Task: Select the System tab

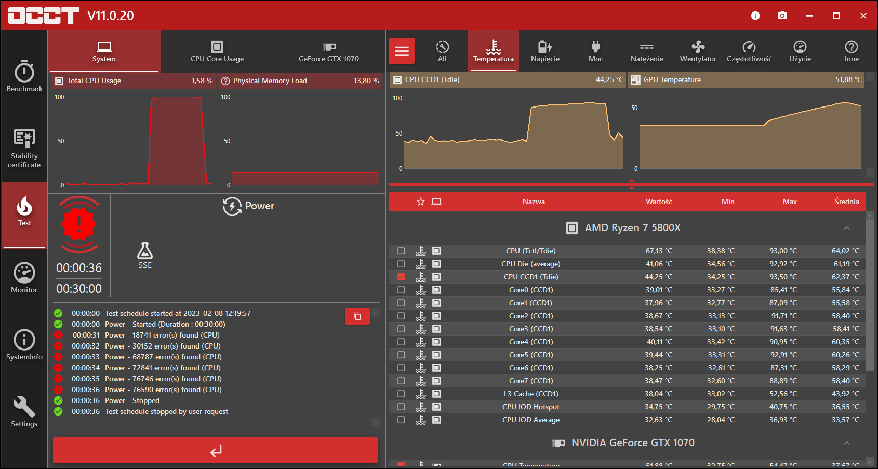Action: tap(104, 51)
